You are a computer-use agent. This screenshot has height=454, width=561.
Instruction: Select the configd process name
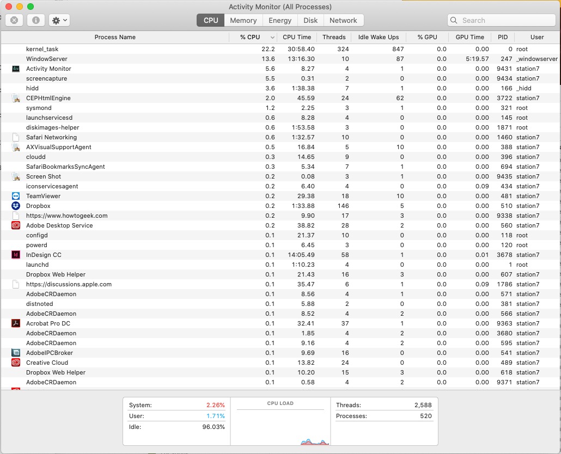click(x=37, y=235)
